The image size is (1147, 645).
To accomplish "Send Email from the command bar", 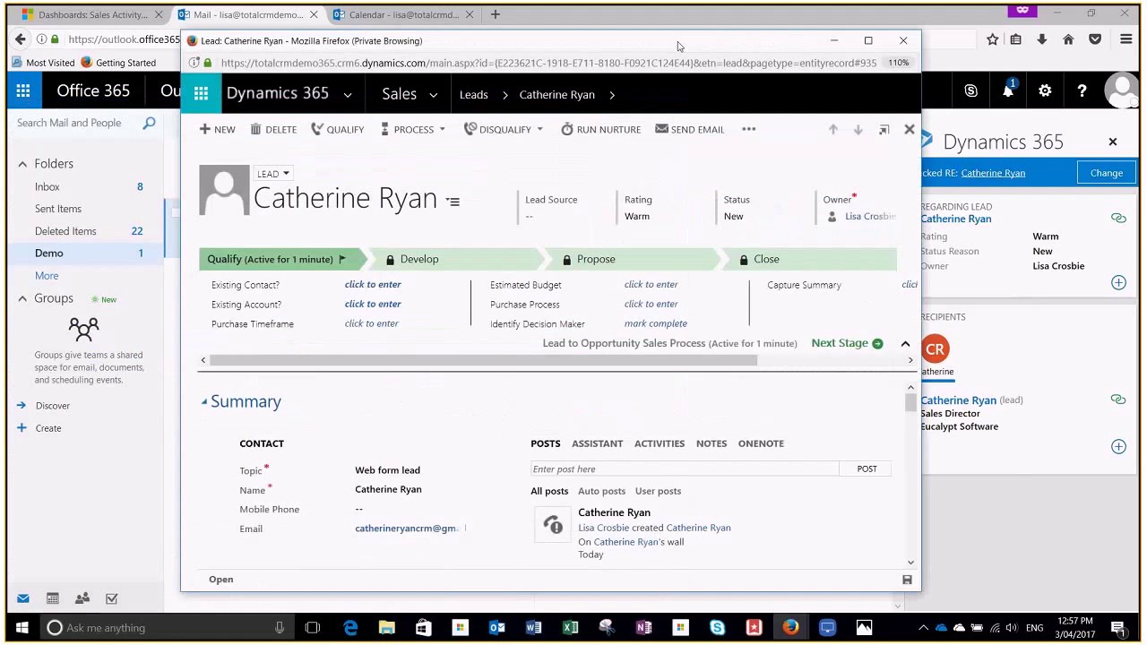I will 690,129.
